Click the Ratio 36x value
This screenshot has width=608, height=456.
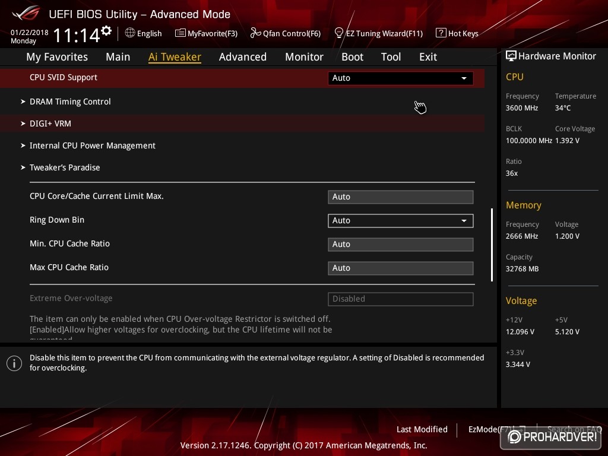pyautogui.click(x=512, y=173)
